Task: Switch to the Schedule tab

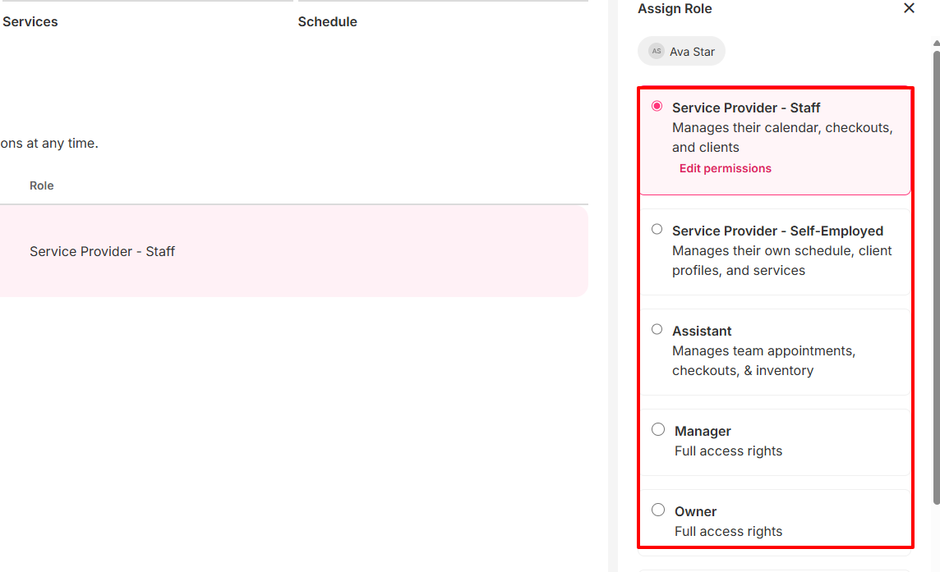Action: coord(327,22)
